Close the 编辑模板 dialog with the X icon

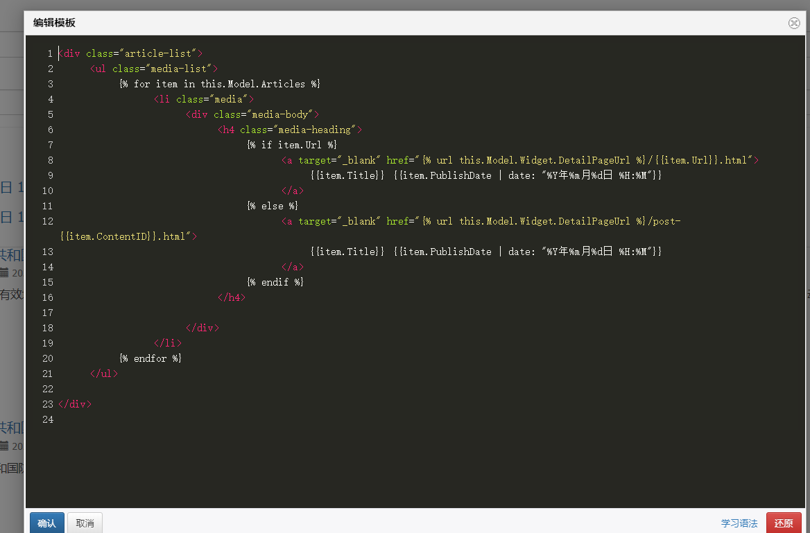[x=794, y=23]
